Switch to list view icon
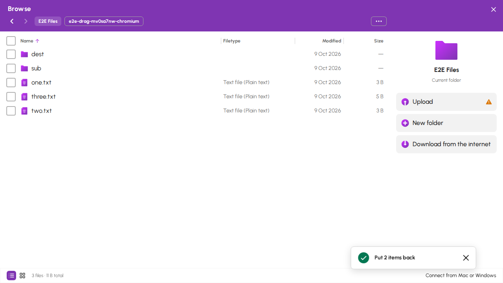 point(11,276)
